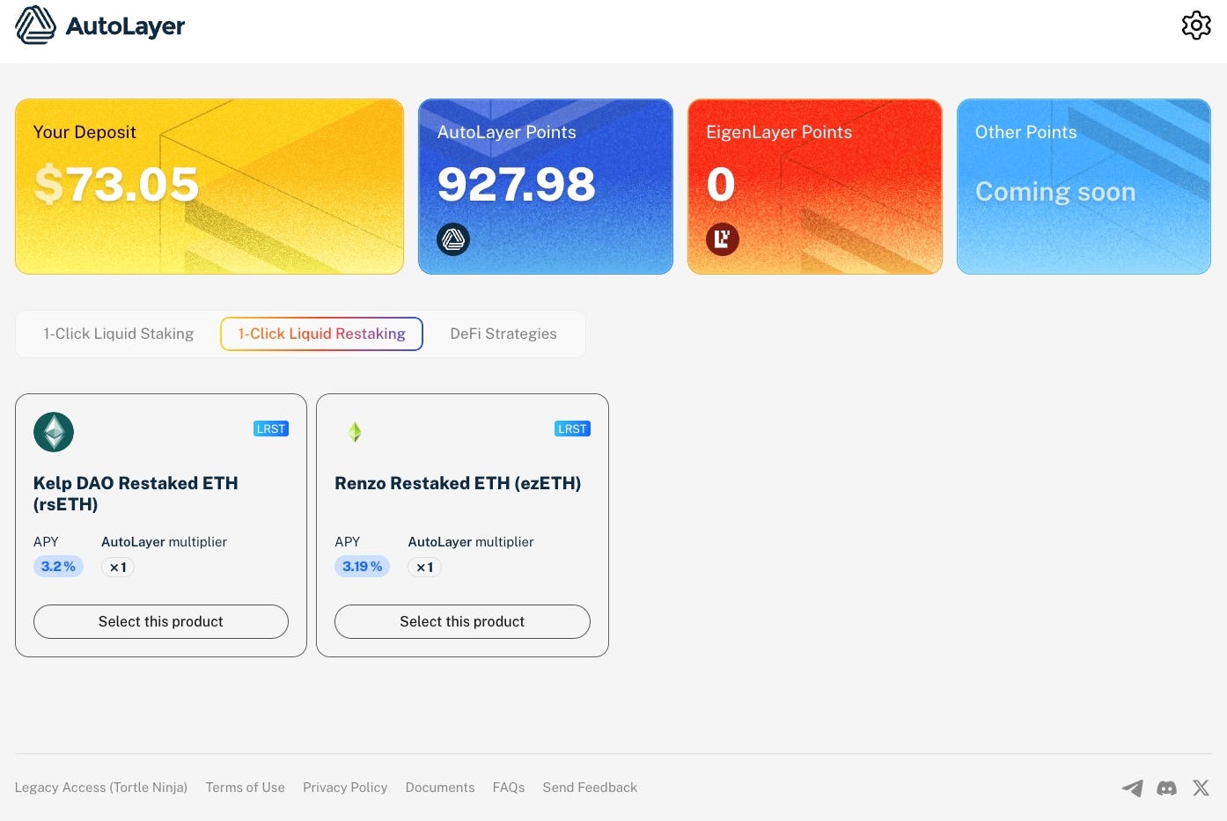Viewport: 1227px width, 821px height.
Task: Click the EigenLayer Points card
Action: 815,187
